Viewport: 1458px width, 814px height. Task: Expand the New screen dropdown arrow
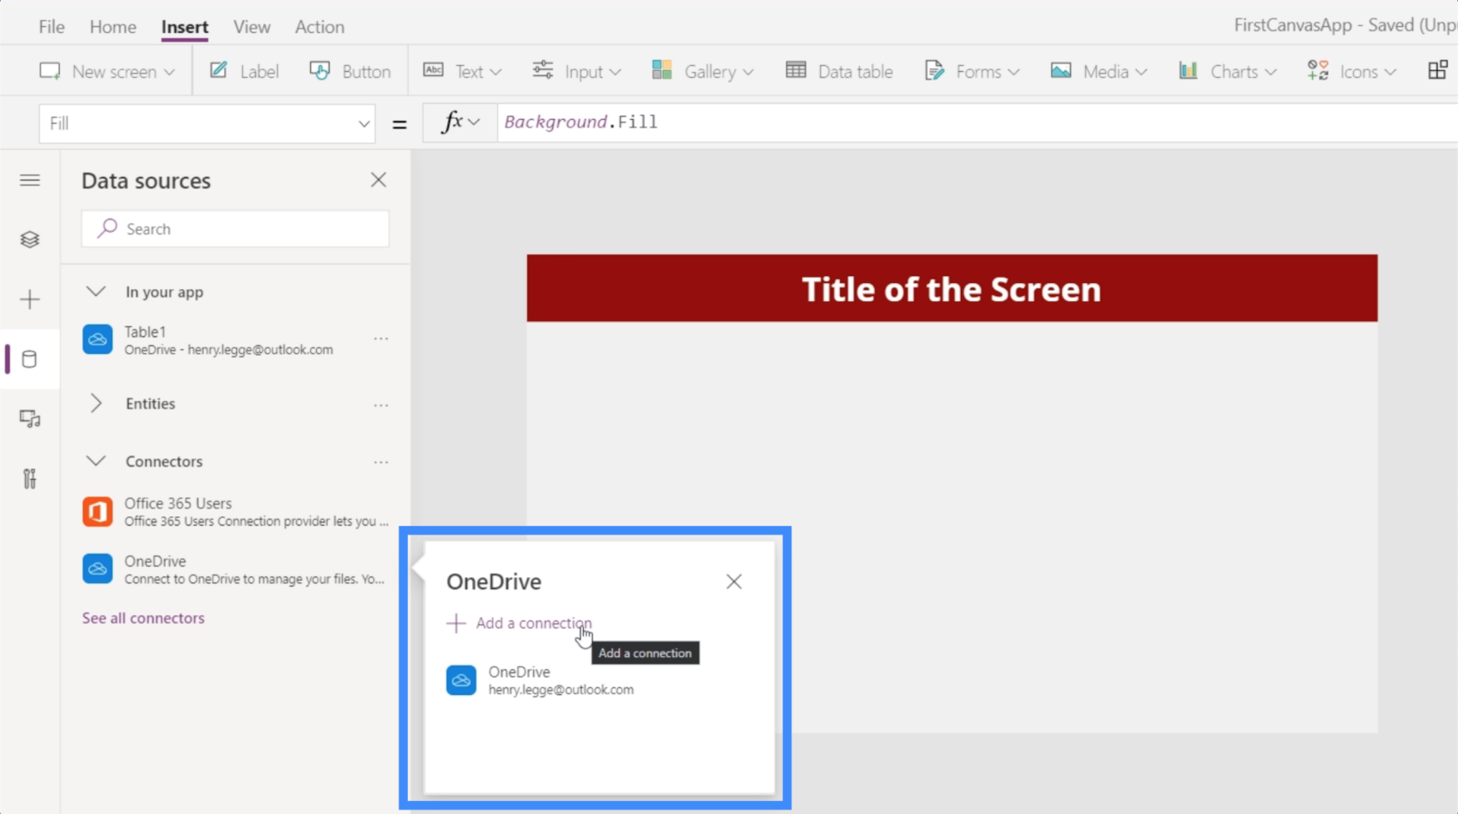(169, 72)
